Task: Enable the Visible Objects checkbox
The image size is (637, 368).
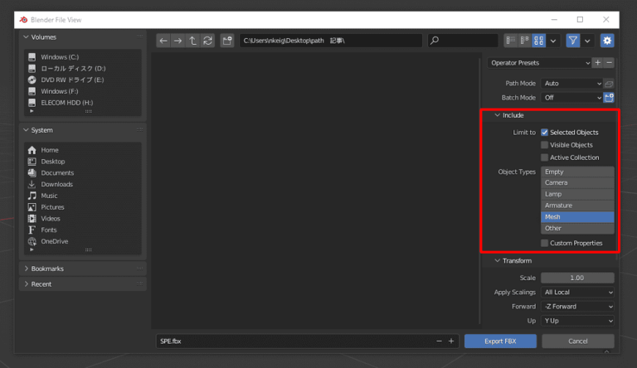Action: click(x=544, y=145)
